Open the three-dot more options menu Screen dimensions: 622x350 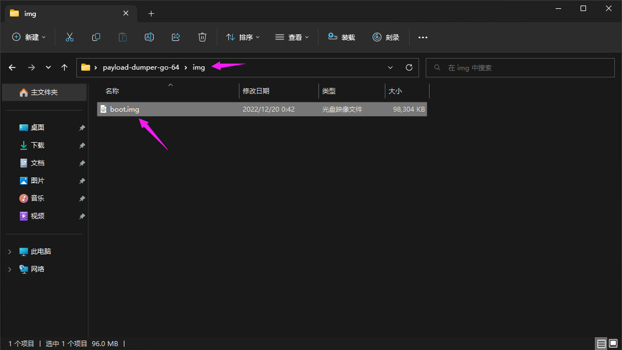tap(423, 37)
